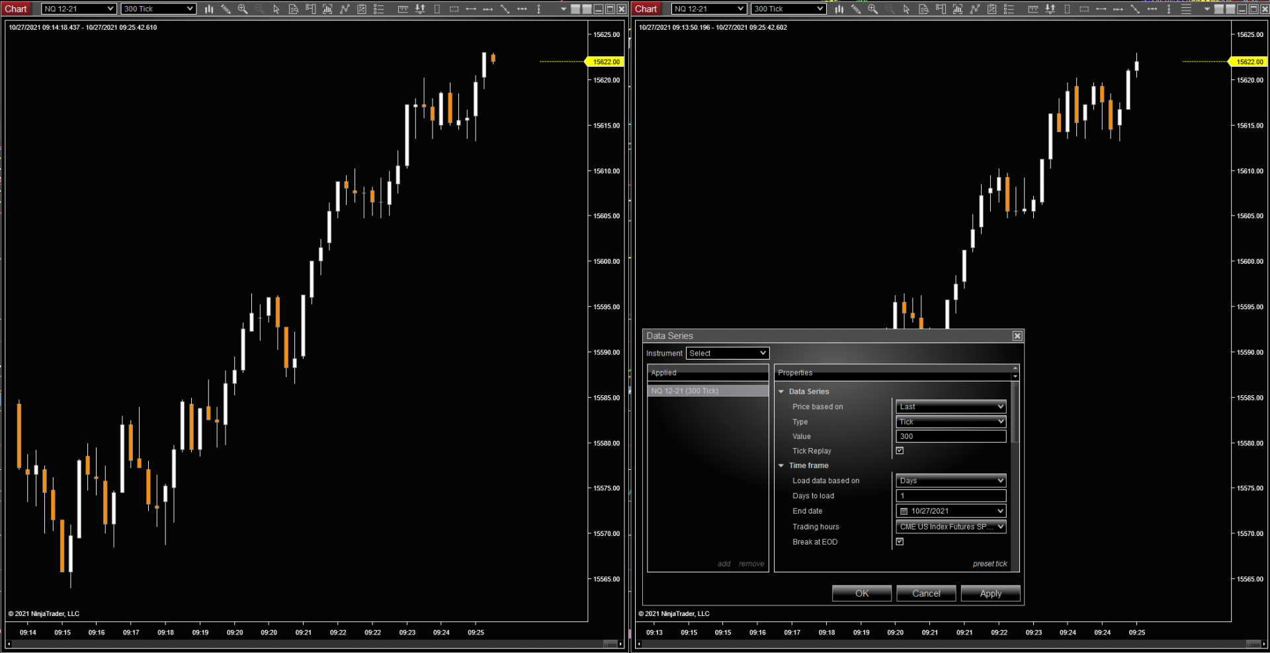
Task: Show Data Box in right chart toolbar
Action: pos(924,9)
